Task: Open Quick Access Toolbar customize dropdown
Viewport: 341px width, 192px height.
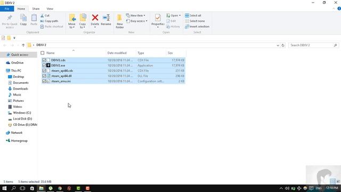Action: click(14, 38)
